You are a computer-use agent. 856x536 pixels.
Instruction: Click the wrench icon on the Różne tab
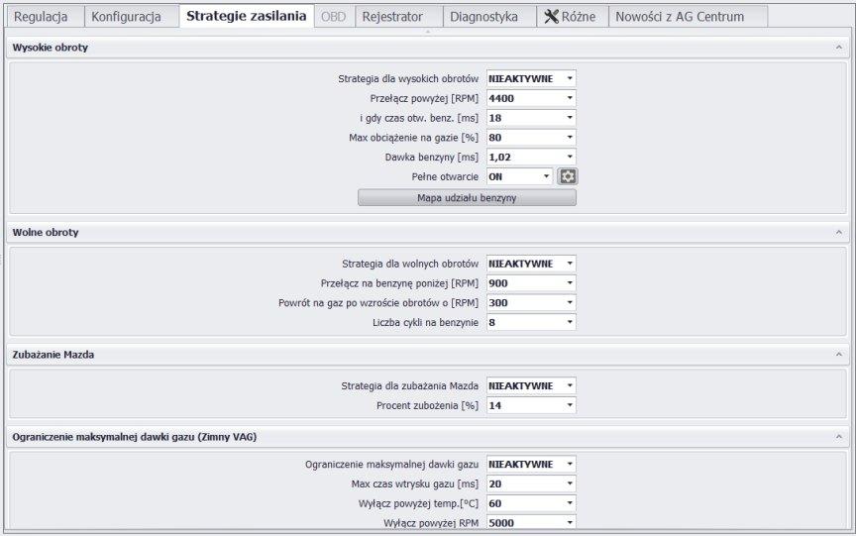click(x=552, y=17)
